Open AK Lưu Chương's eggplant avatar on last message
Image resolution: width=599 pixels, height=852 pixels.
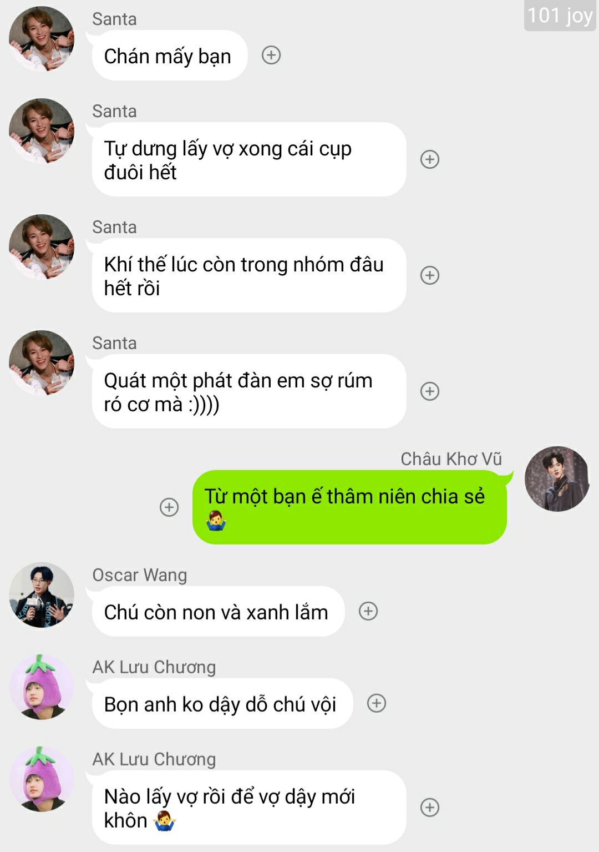42,779
